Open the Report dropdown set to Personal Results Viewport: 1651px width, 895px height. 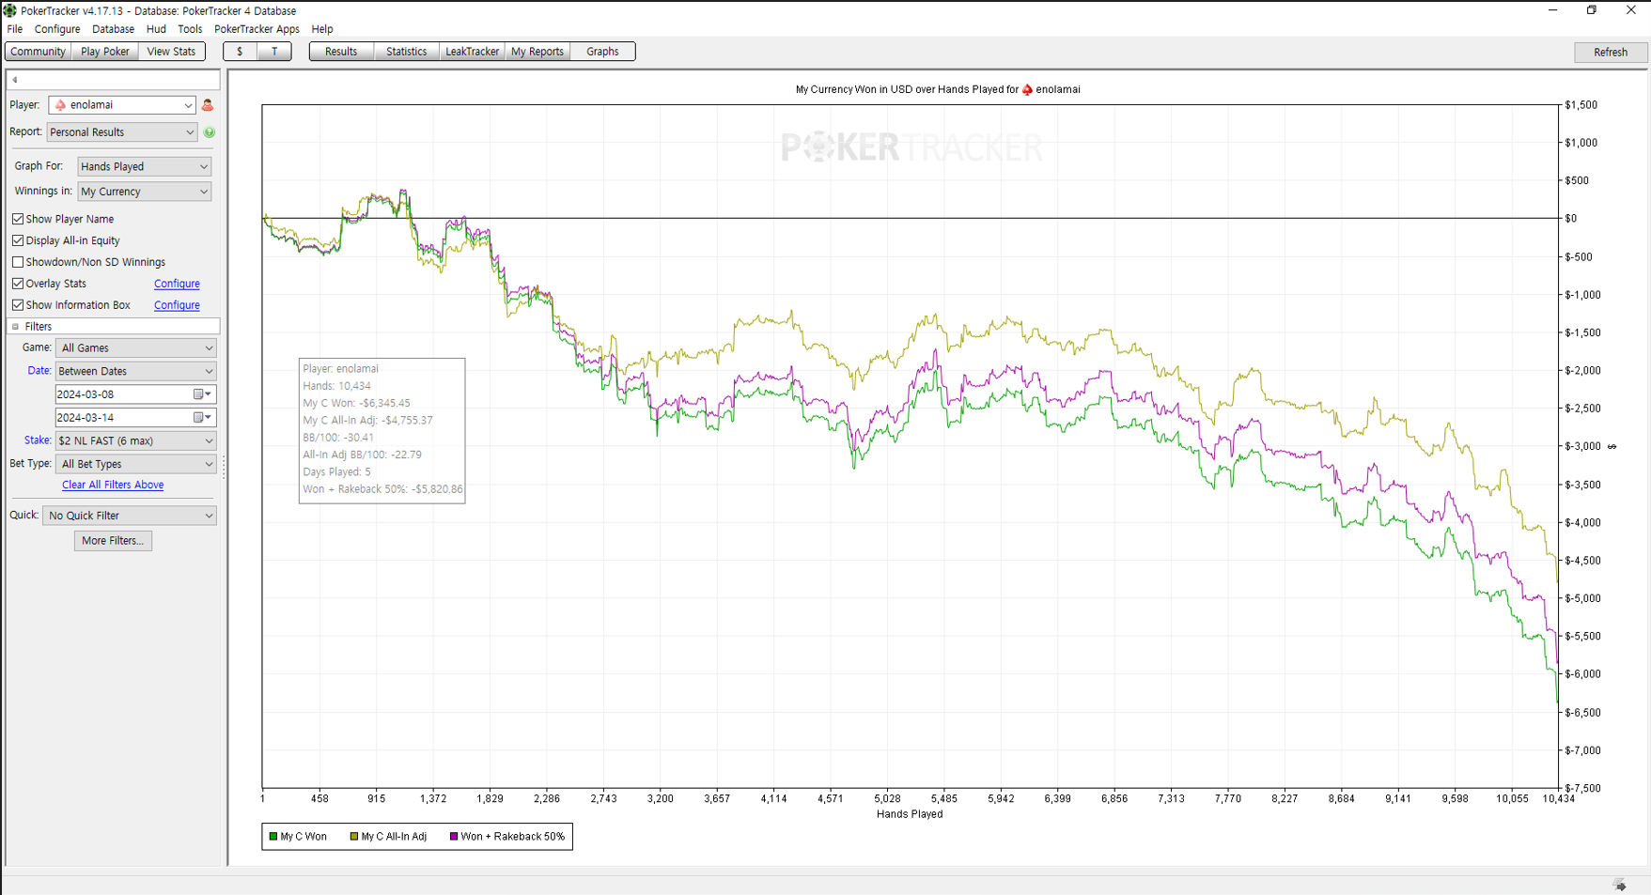click(122, 132)
